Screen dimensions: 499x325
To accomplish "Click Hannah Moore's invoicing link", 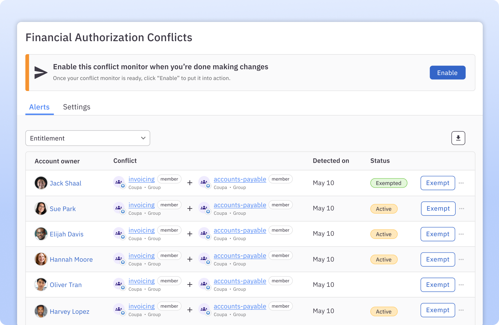I will click(141, 256).
